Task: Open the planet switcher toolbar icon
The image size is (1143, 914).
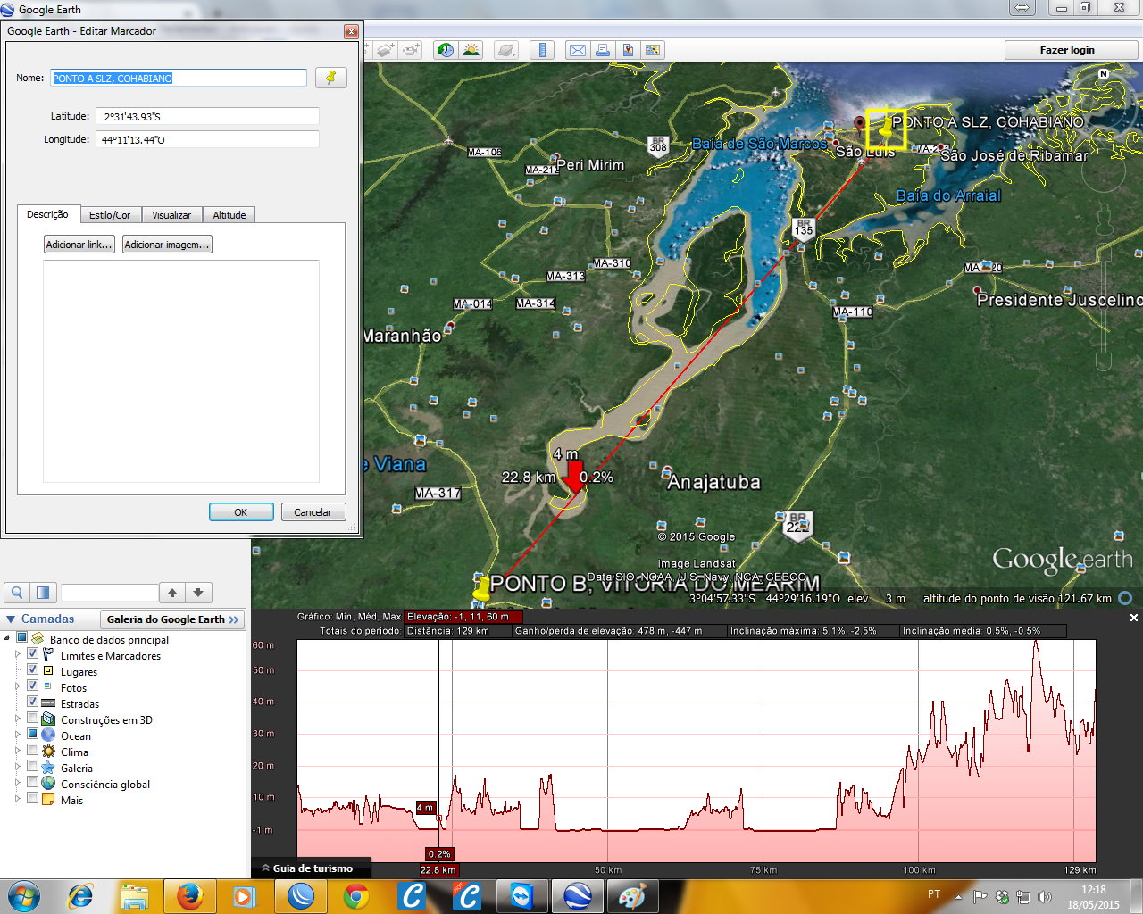Action: tap(506, 50)
